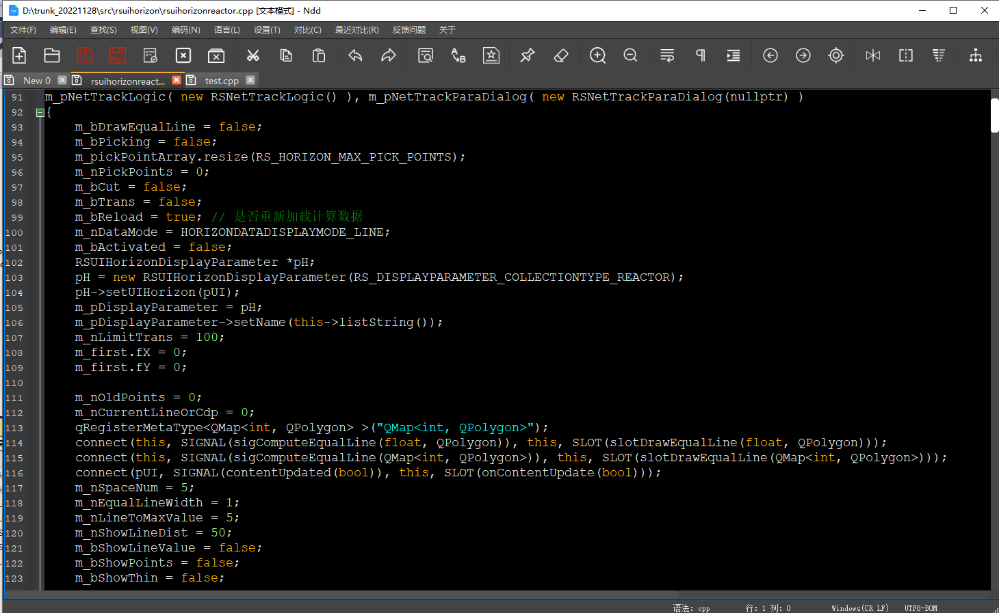Close all files via toolbar icon
The width and height of the screenshot is (999, 613).
[216, 55]
